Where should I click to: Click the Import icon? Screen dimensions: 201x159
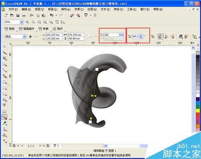coord(72,15)
